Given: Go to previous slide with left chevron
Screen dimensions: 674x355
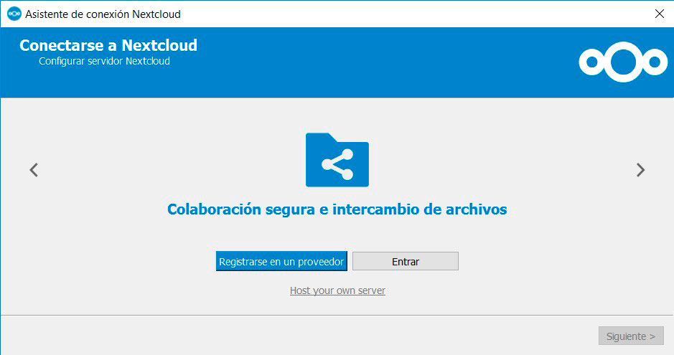Looking at the screenshot, I should click(34, 170).
